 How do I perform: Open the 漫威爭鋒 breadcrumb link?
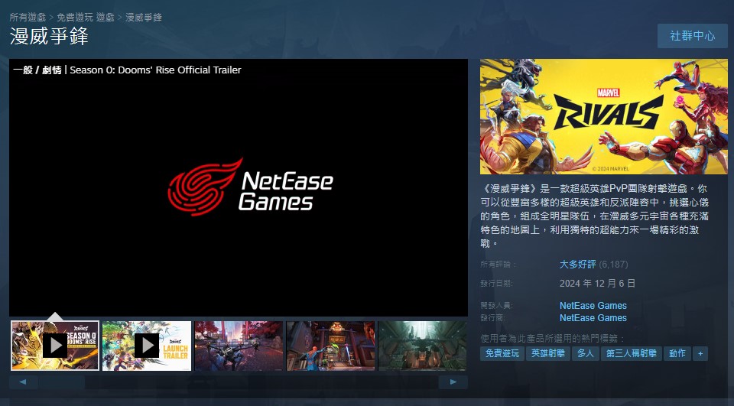tap(144, 18)
